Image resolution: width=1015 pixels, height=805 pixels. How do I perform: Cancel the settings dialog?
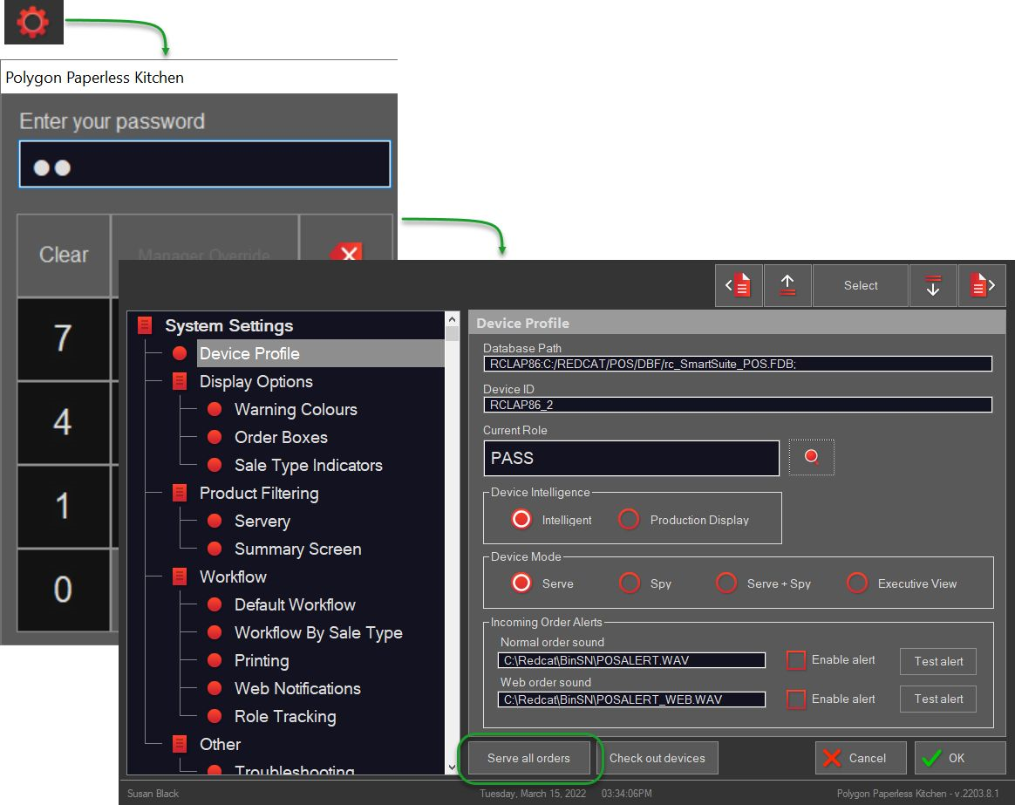click(x=861, y=758)
